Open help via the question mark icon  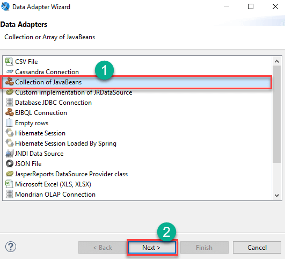[x=11, y=247]
